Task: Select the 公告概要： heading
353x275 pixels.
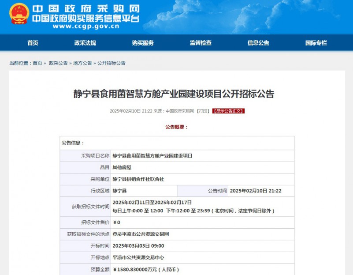Action: click(176, 127)
